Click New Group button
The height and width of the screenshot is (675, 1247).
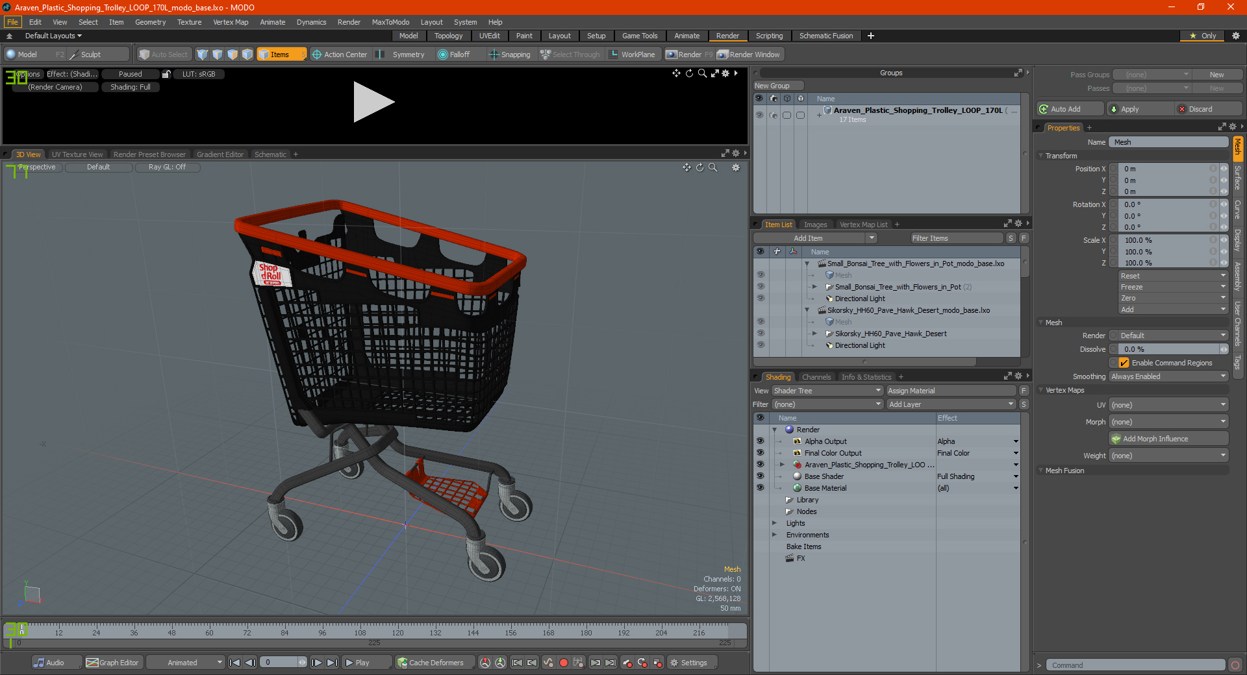[x=778, y=86]
